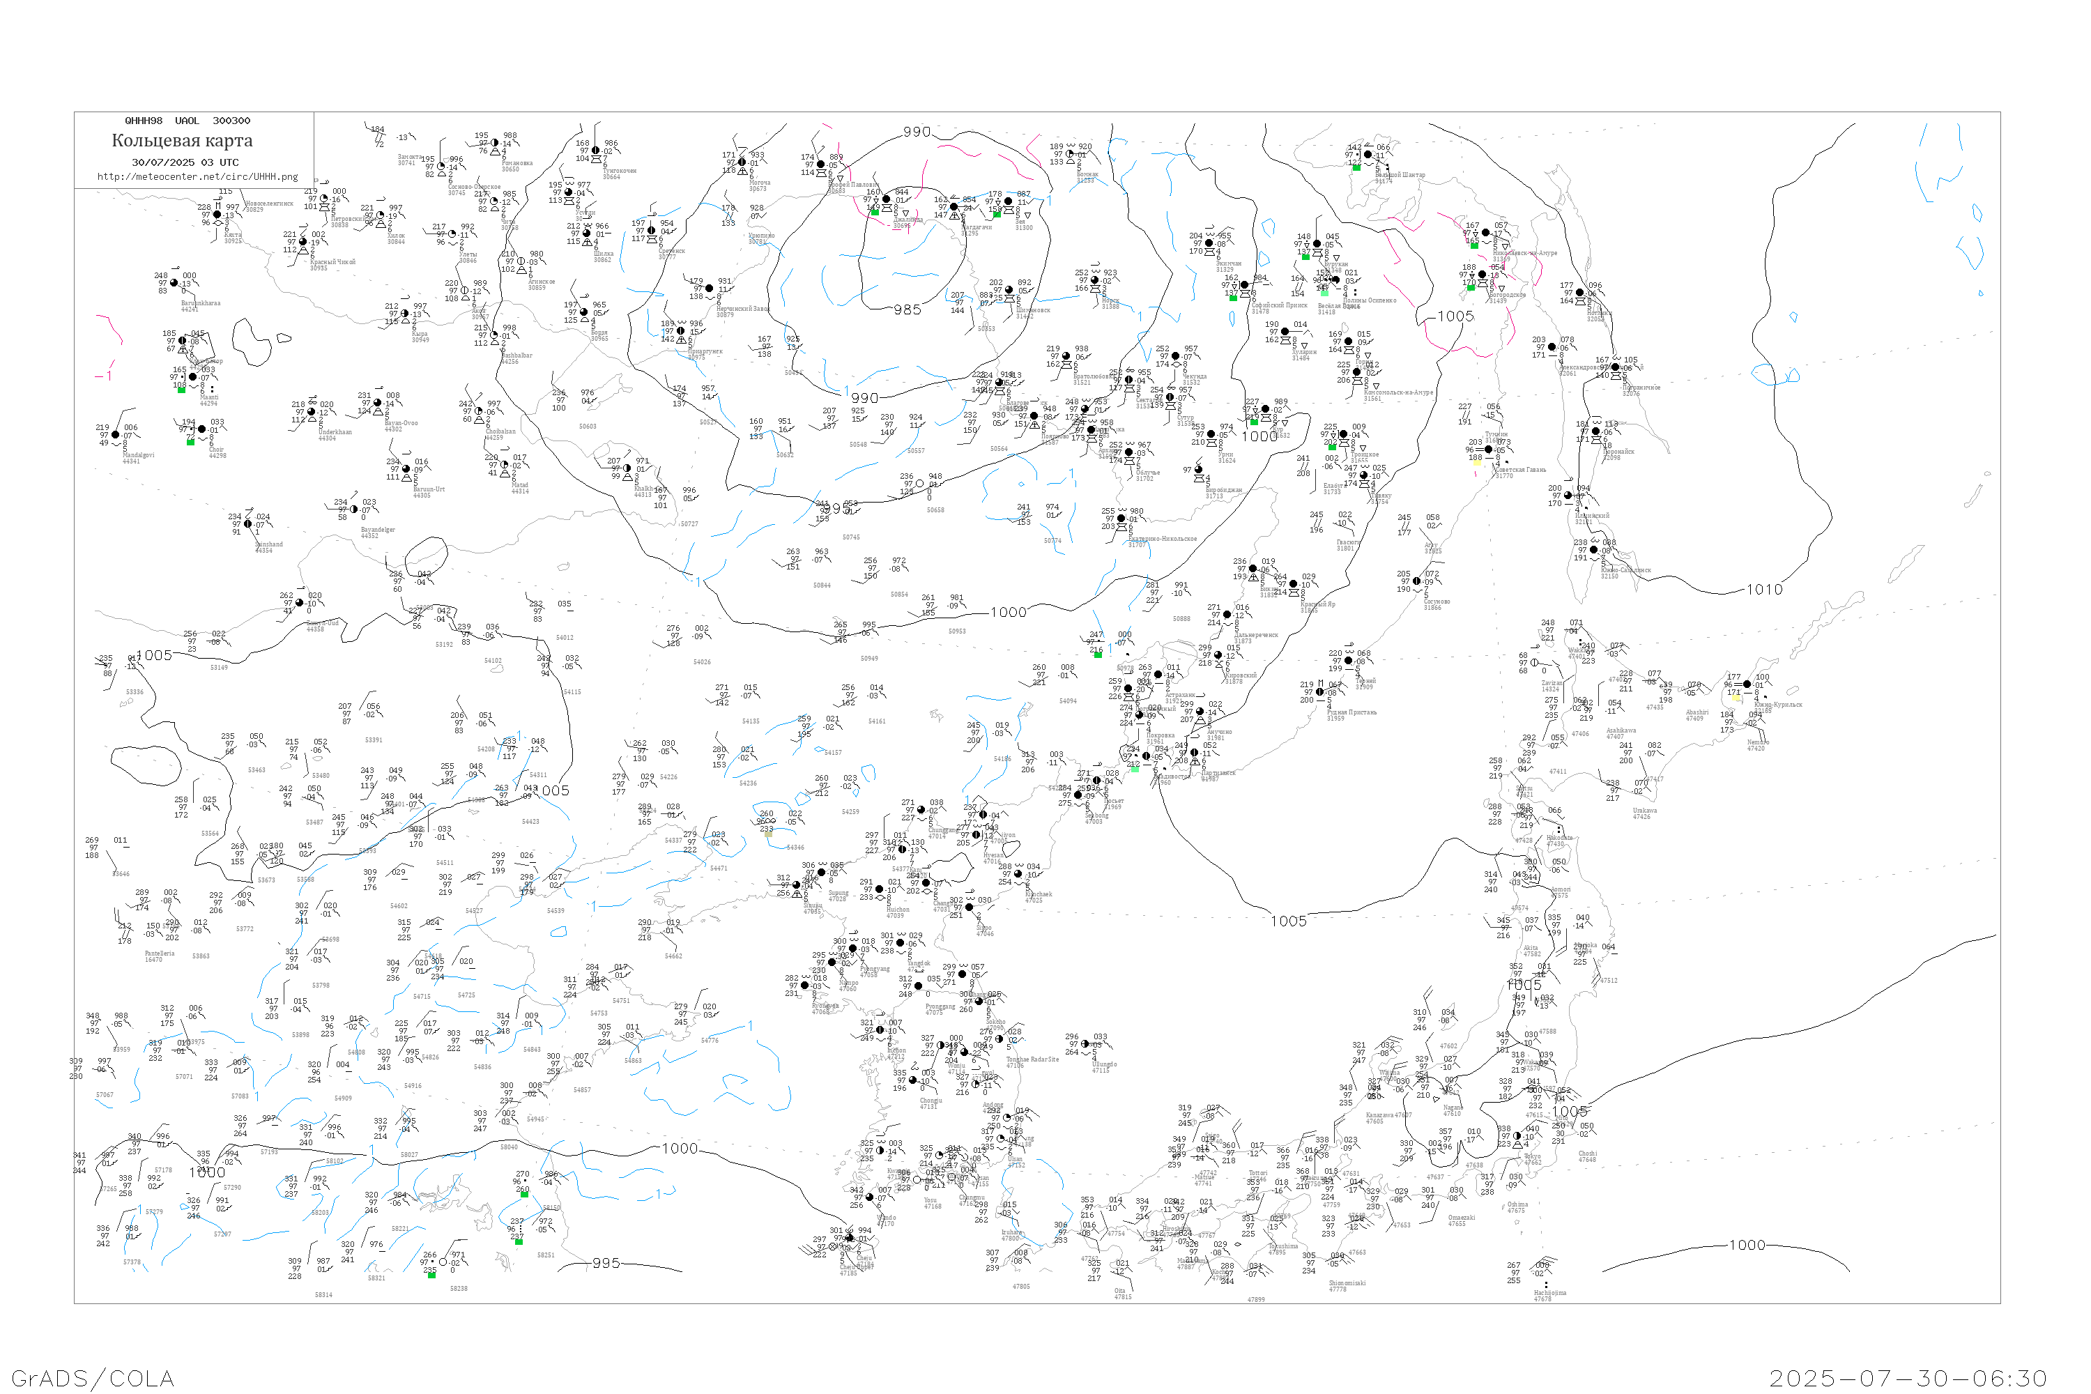This screenshot has width=2091, height=1394.
Task: Click the Комсомольск-на-Амуре station label
Action: click(1397, 393)
